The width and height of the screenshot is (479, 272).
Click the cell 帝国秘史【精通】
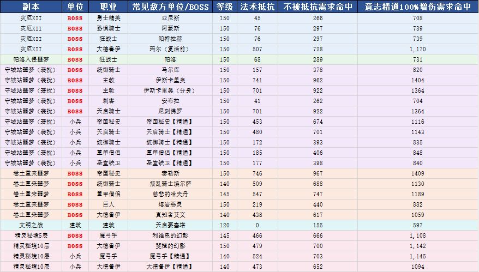tap(170, 122)
